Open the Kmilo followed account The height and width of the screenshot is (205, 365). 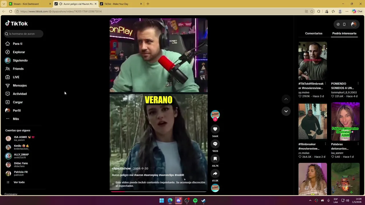point(21,147)
